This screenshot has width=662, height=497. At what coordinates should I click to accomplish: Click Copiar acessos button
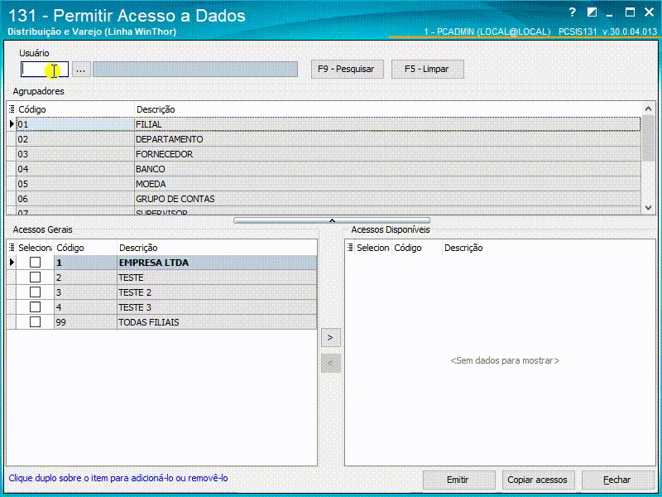(537, 480)
